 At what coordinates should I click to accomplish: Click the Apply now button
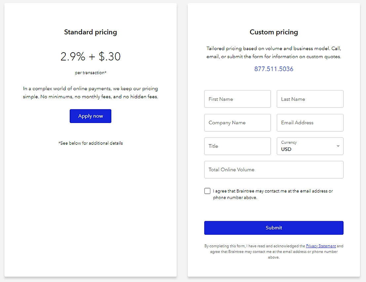(x=91, y=116)
